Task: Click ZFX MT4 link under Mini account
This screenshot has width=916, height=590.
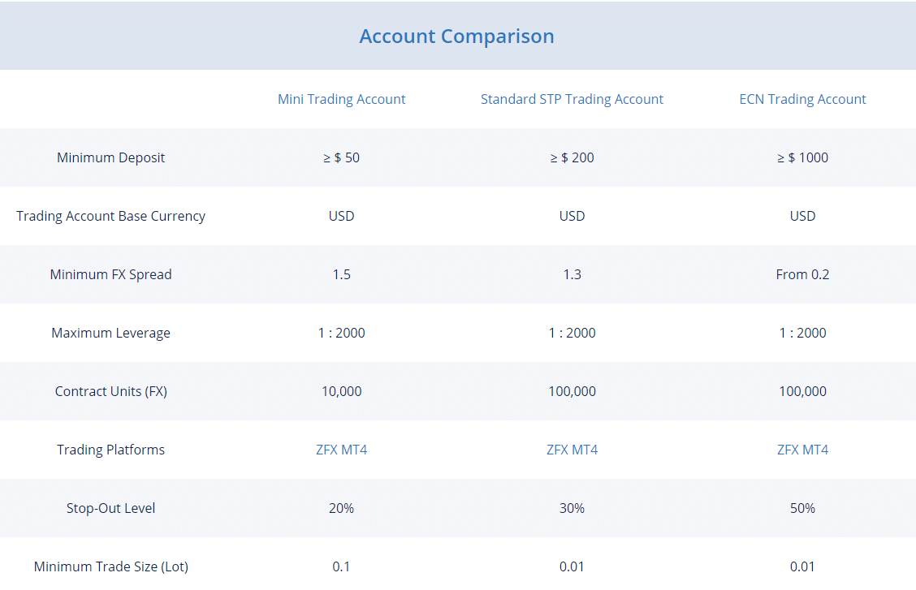Action: coord(341,450)
